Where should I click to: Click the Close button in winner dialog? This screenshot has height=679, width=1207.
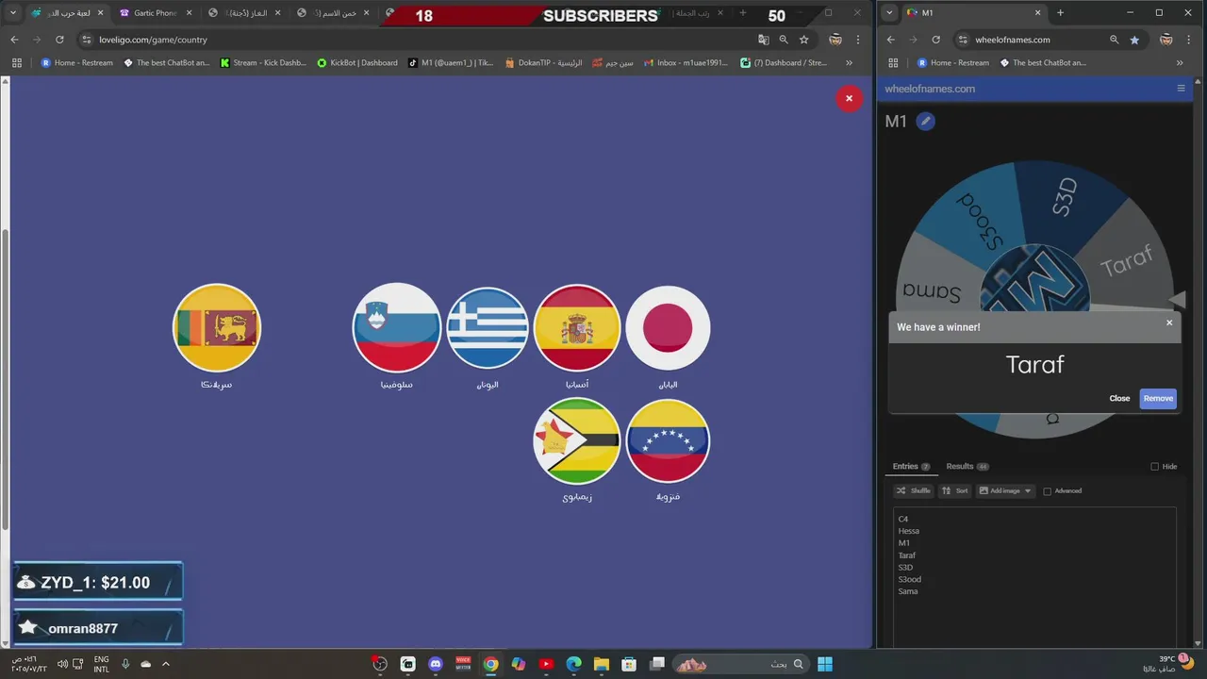(x=1119, y=398)
